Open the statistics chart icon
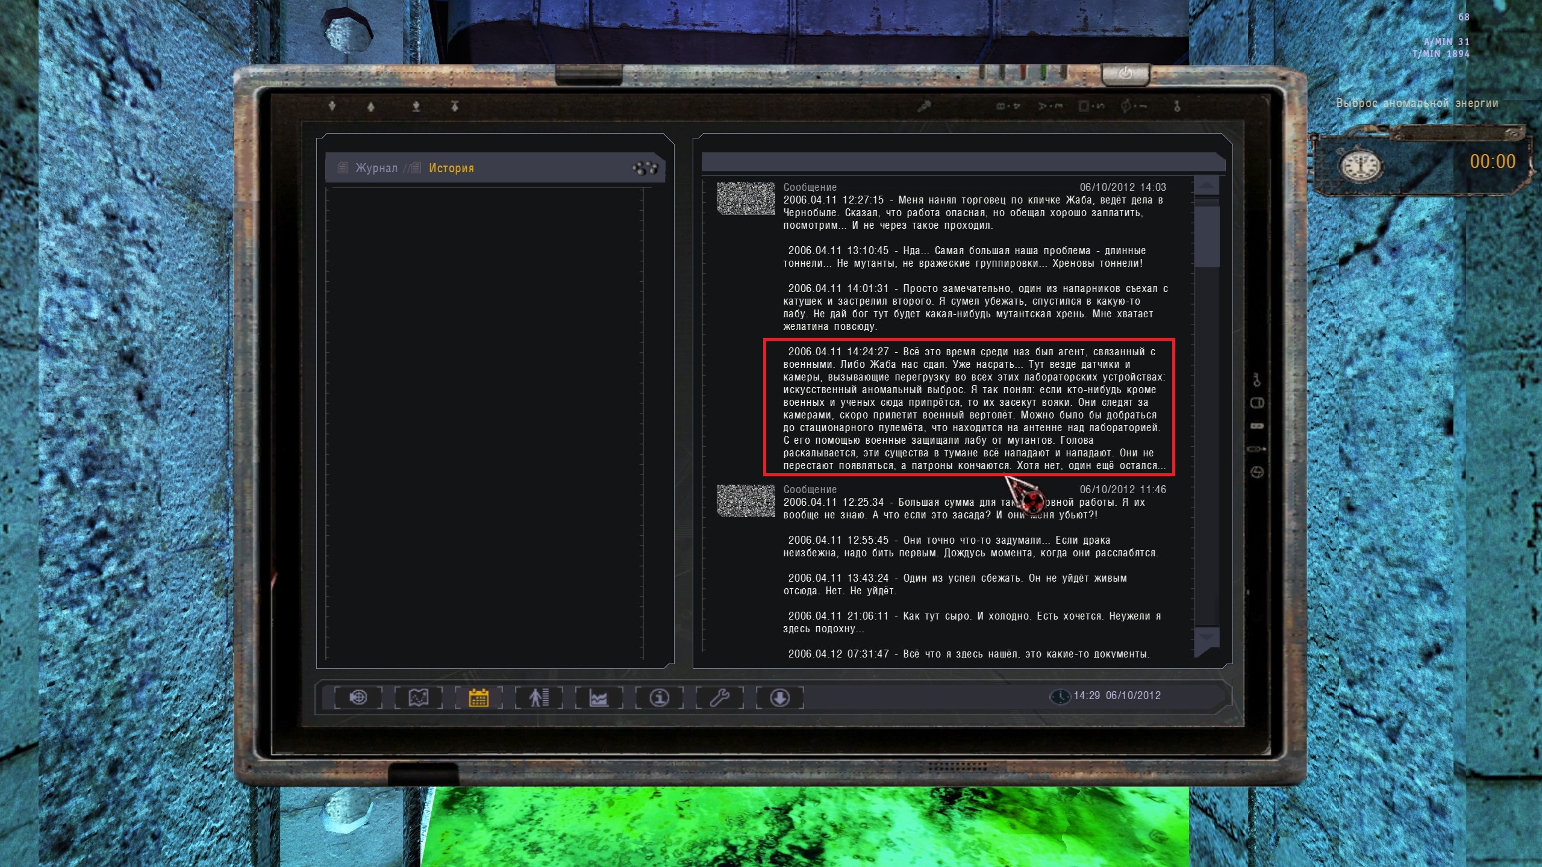 coord(599,698)
